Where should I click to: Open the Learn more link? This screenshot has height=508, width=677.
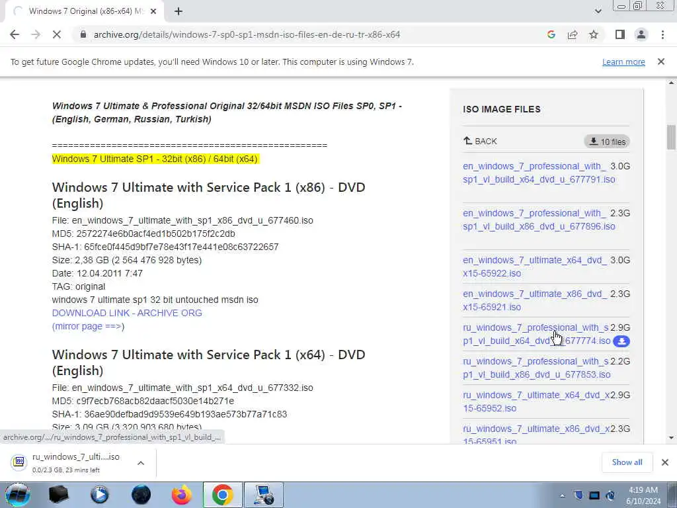tap(623, 62)
